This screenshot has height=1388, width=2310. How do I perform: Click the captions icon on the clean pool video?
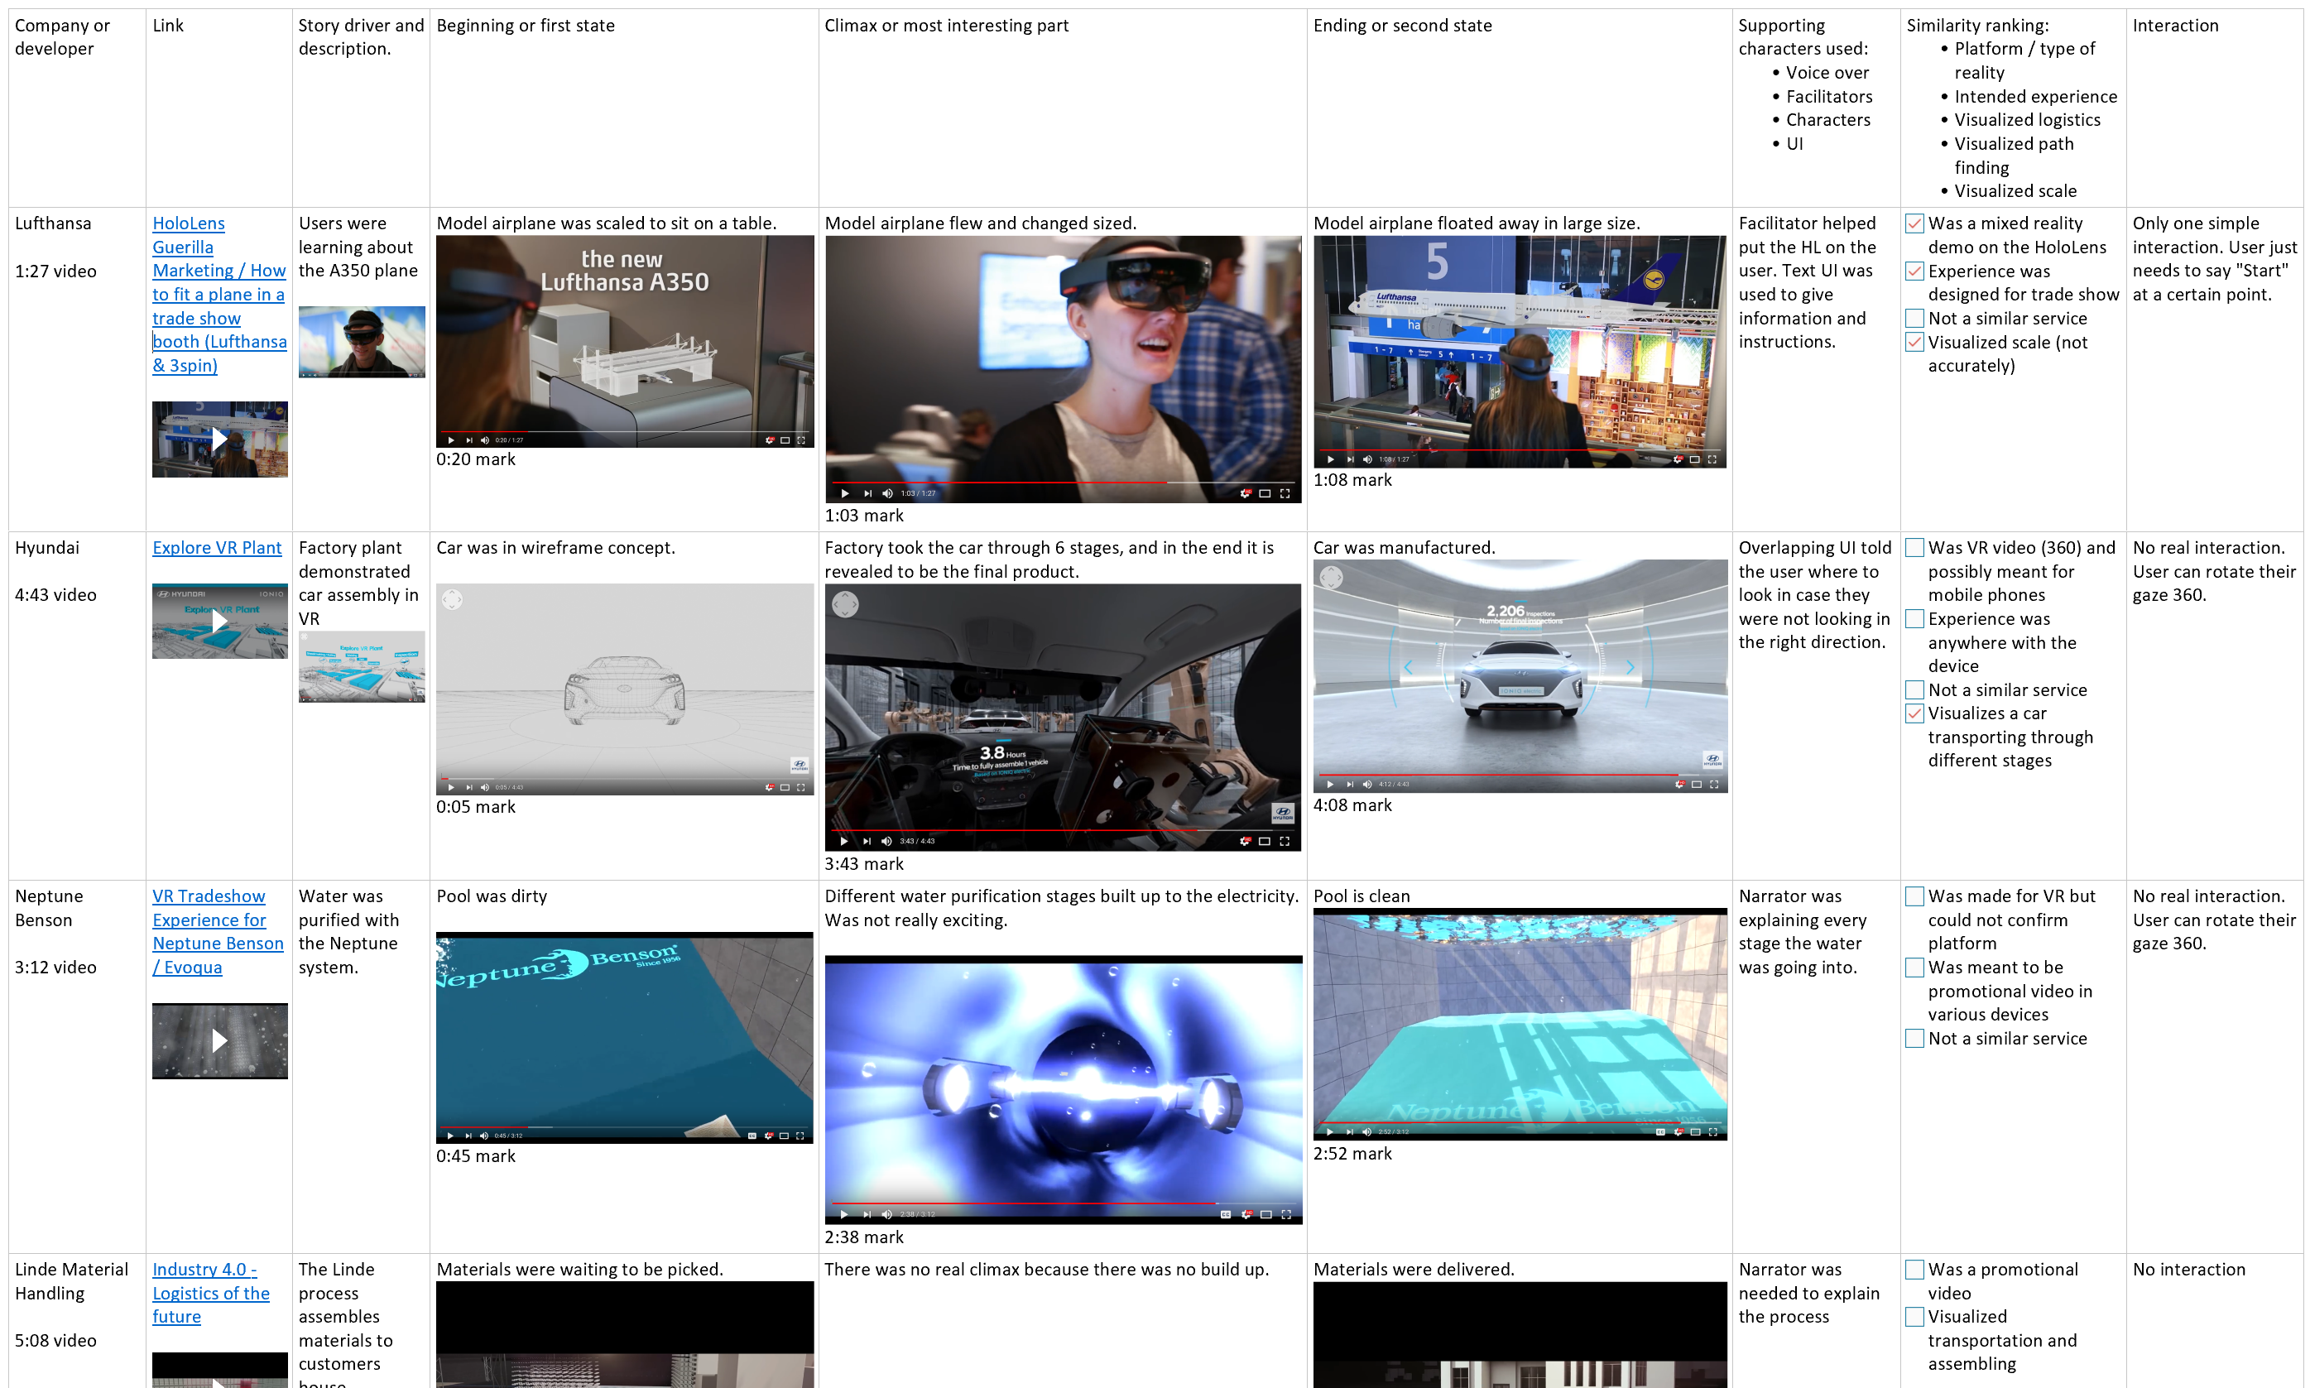[x=1660, y=1131]
